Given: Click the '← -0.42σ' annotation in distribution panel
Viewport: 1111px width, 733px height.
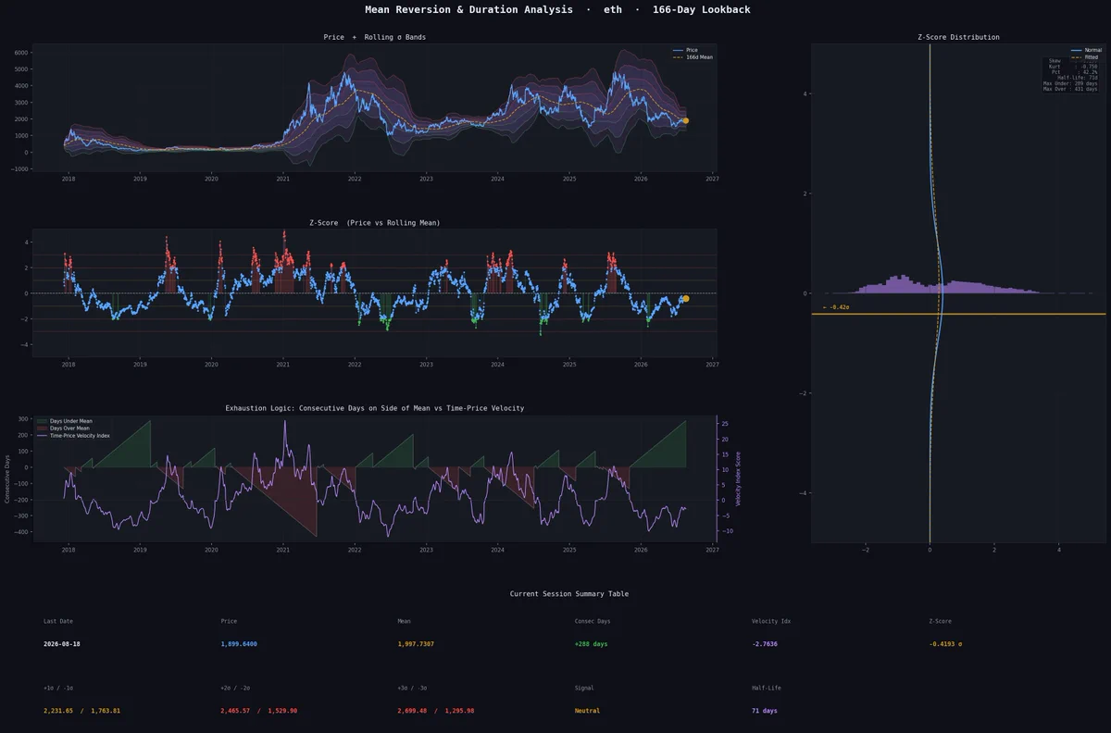Looking at the screenshot, I should coord(836,306).
